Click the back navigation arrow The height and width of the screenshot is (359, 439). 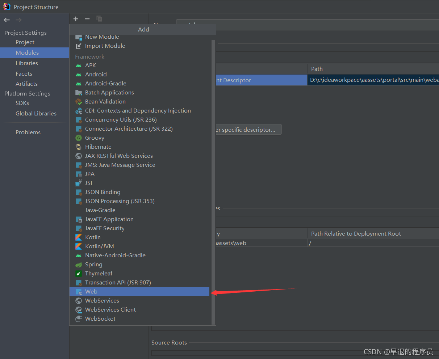[x=6, y=20]
